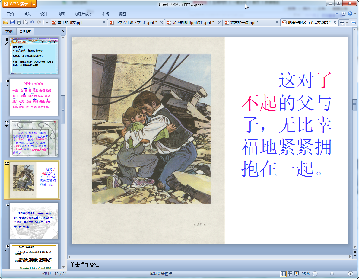Open Print Preview from the quick toolbar

[x=26, y=22]
